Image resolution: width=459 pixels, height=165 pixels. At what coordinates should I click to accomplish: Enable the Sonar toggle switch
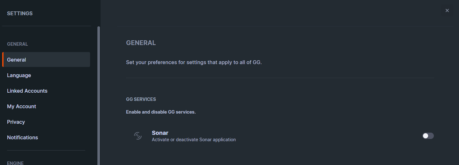[x=428, y=136]
